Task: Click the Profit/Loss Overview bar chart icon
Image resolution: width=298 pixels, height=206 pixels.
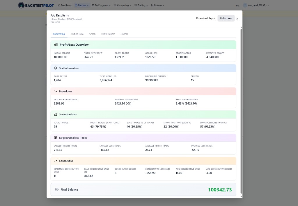Action: [x=56, y=45]
